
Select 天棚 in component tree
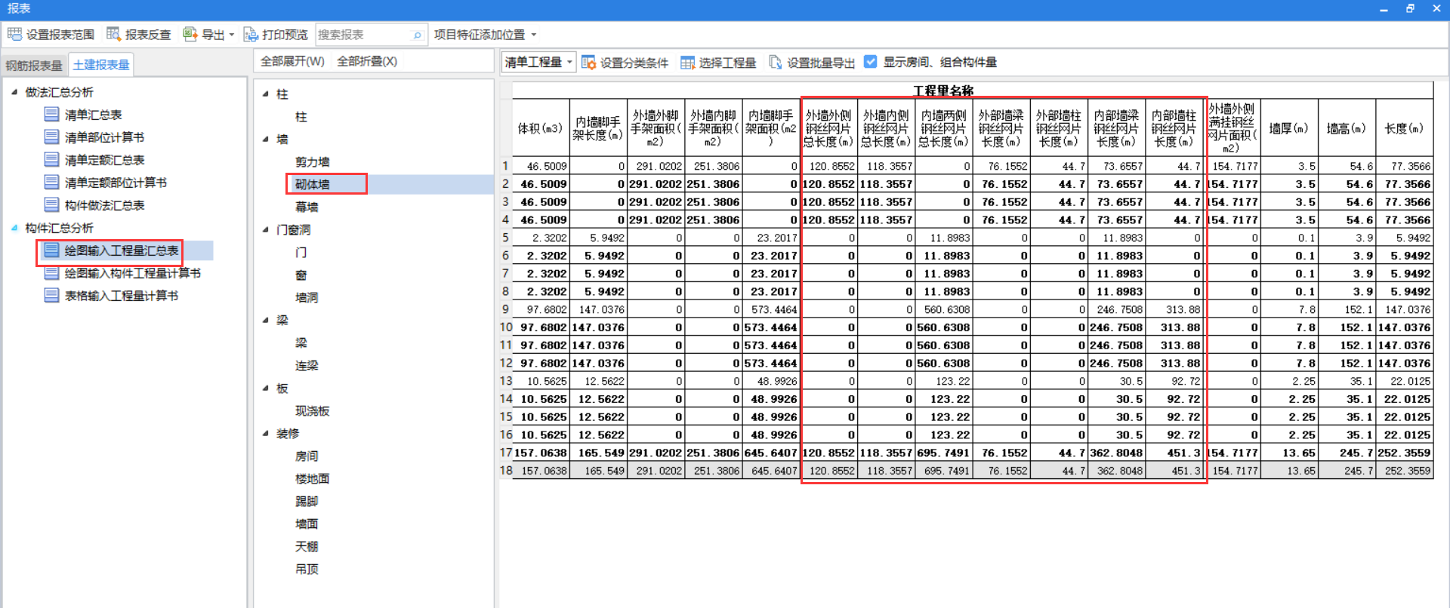(x=307, y=547)
